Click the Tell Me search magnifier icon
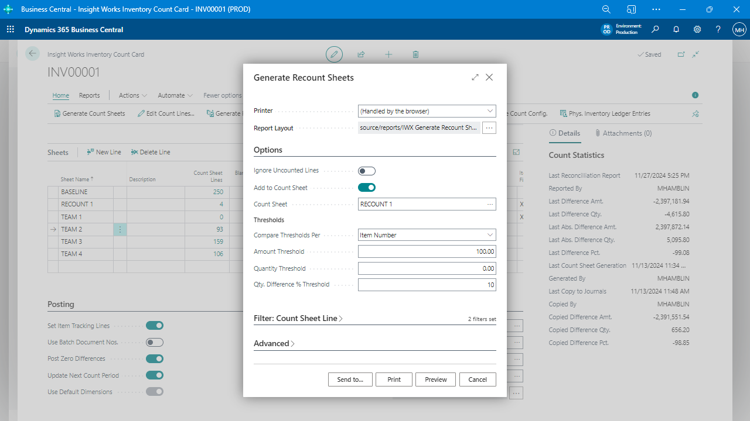 [655, 29]
